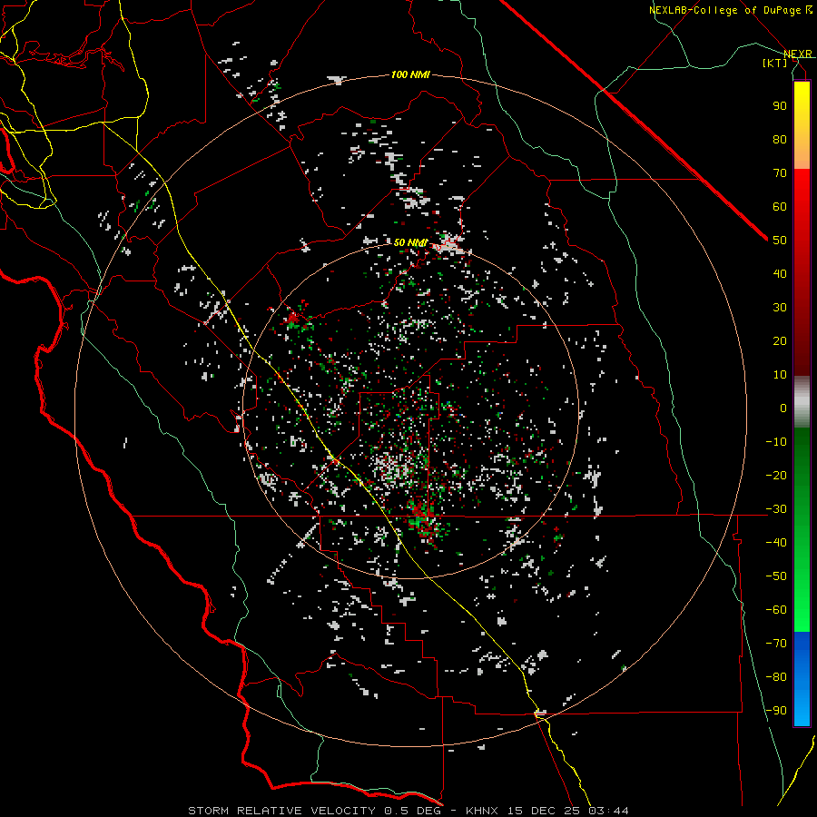
Task: Click the 60 value on velocity scale
Action: tap(780, 206)
